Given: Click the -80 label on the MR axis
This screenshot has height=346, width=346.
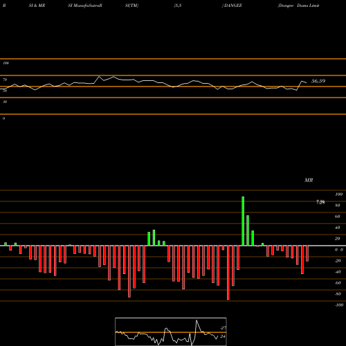Looking at the screenshot, I should click(x=338, y=294).
